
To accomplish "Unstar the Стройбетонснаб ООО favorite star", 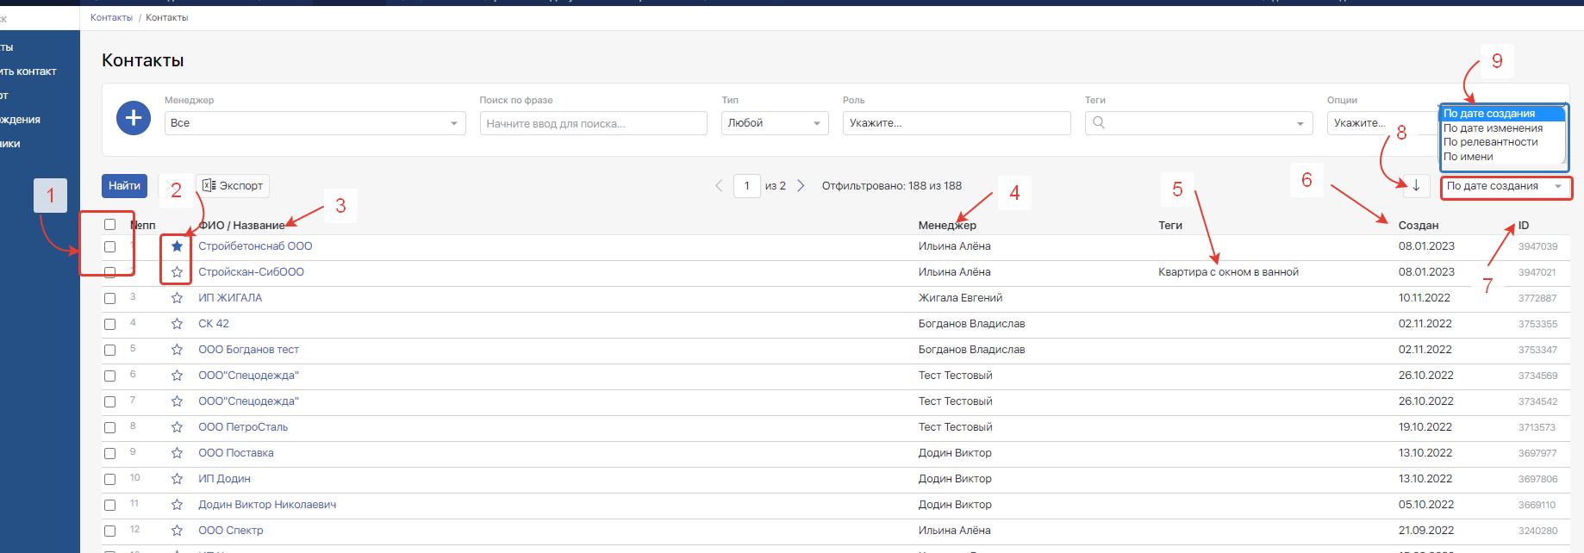I will point(177,246).
